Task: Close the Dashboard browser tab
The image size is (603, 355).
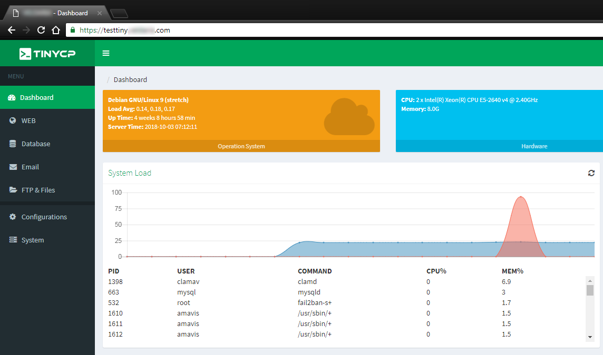Action: point(100,13)
